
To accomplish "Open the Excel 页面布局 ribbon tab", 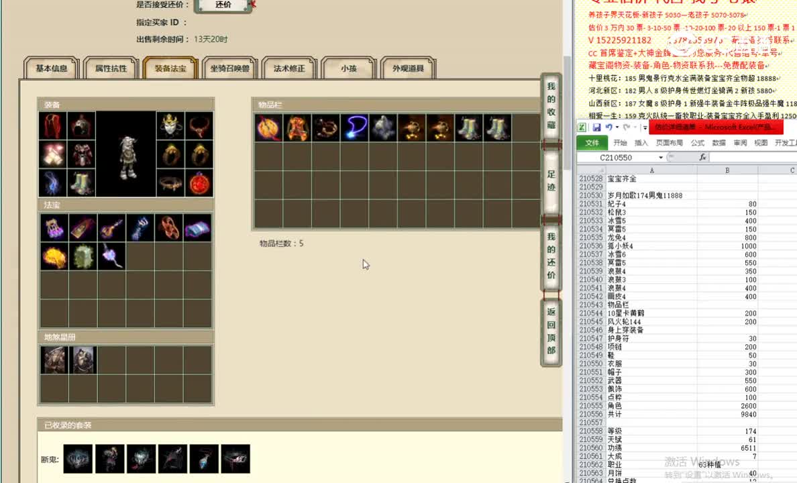I will point(670,143).
